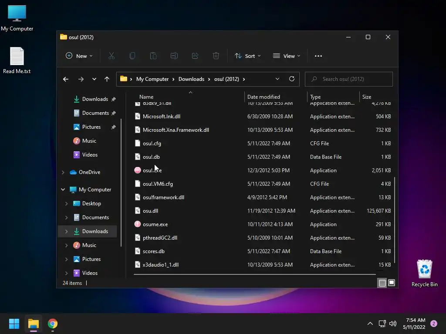Select the file osu!framework.dll
Image resolution: width=446 pixels, height=334 pixels.
164,197
